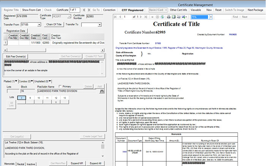Toggle the box under lot 13

(65, 102)
